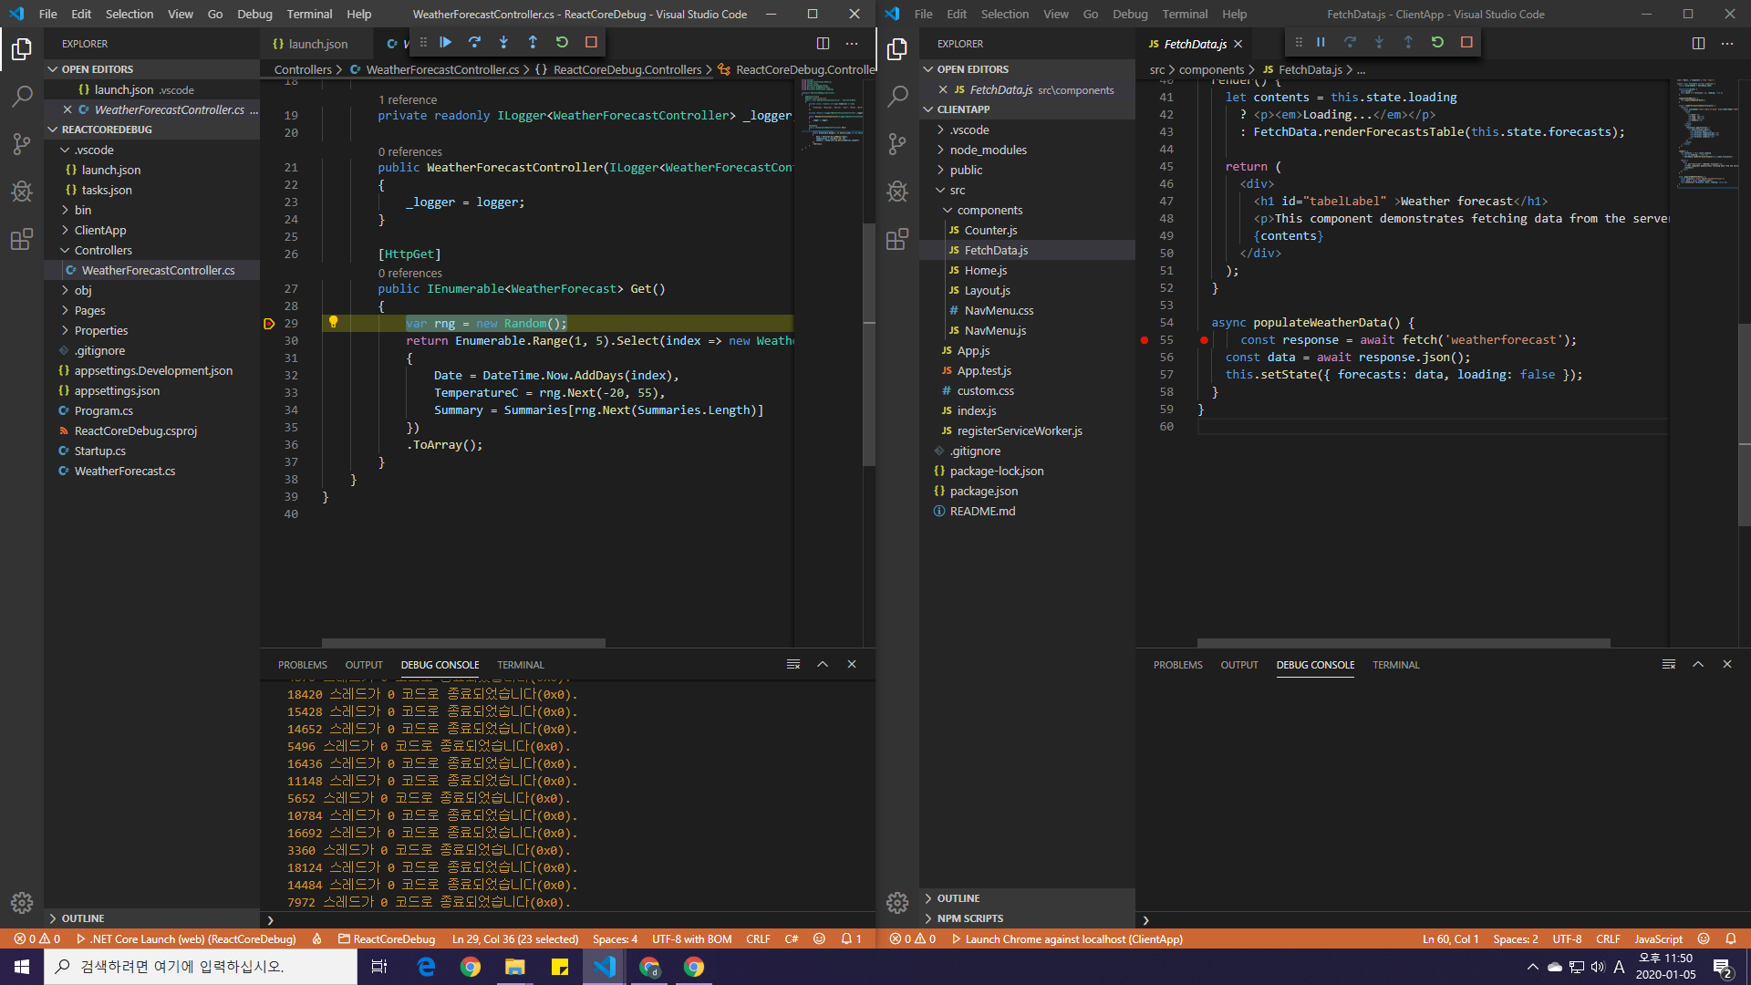Toggle split editor layout in ClientApp window

pyautogui.click(x=1698, y=43)
